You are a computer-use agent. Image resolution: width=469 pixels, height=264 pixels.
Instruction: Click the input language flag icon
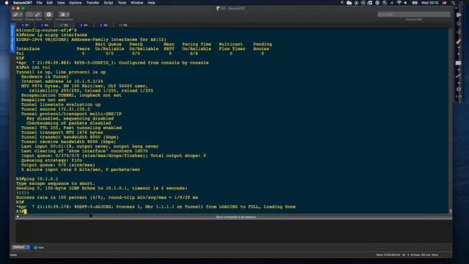pyautogui.click(x=445, y=3)
